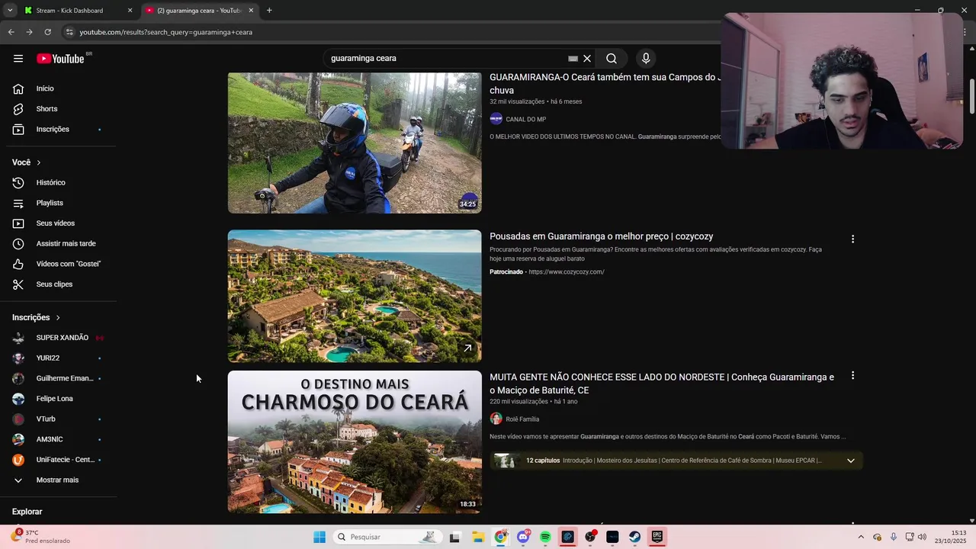Open Steam from the taskbar
This screenshot has width=976, height=549.
point(634,537)
